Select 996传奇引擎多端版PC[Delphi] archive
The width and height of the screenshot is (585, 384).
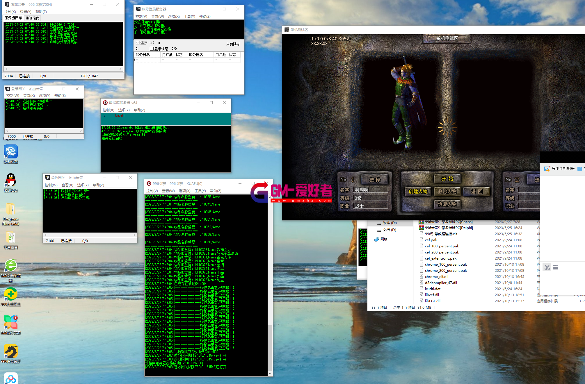click(449, 228)
